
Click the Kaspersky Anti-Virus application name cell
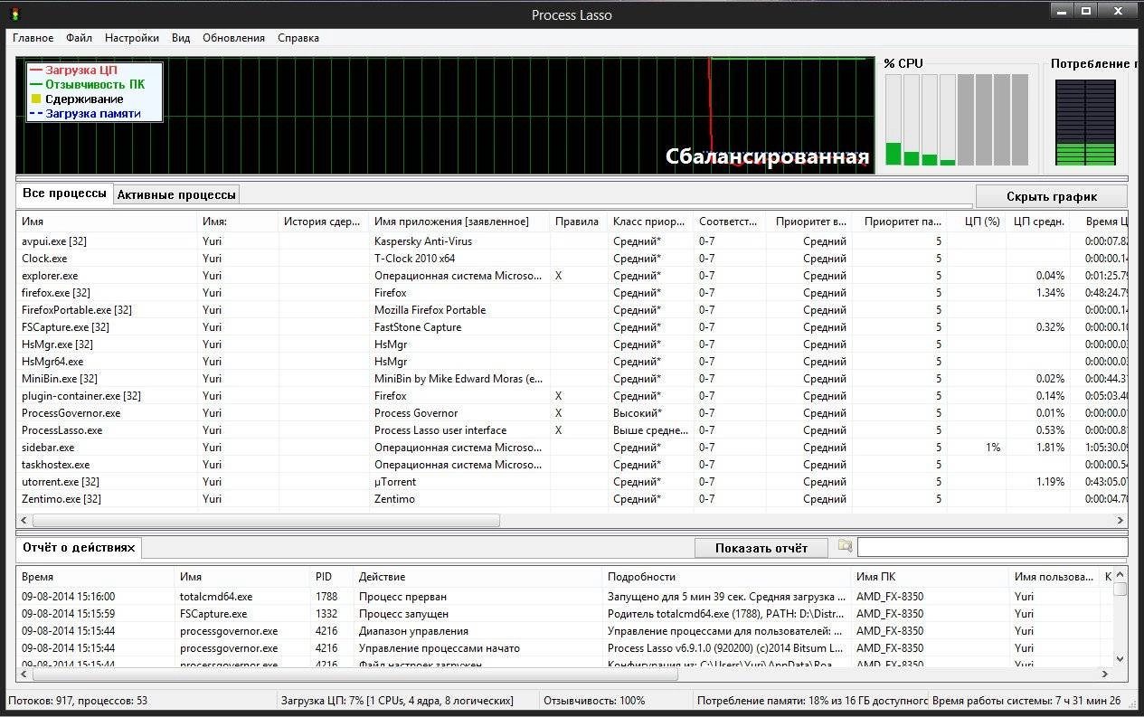[x=423, y=241]
